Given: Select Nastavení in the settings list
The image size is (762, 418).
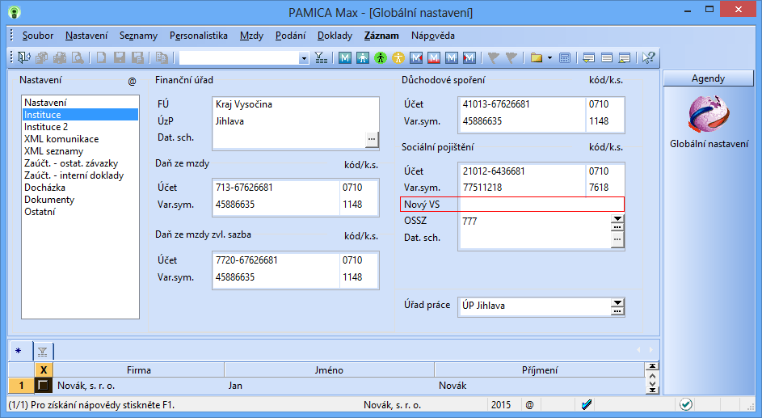Looking at the screenshot, I should point(80,103).
